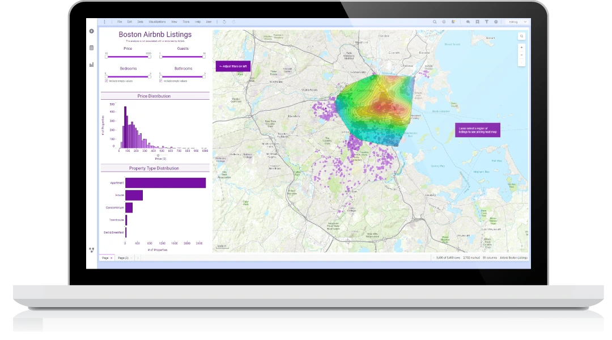This screenshot has width=612, height=340.
Task: Close the Page (2) tab with its X
Action: pos(131,258)
